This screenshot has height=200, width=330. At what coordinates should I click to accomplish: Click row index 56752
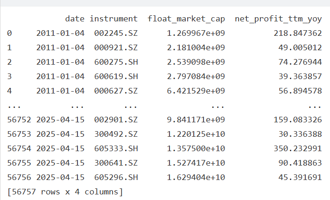(19, 120)
